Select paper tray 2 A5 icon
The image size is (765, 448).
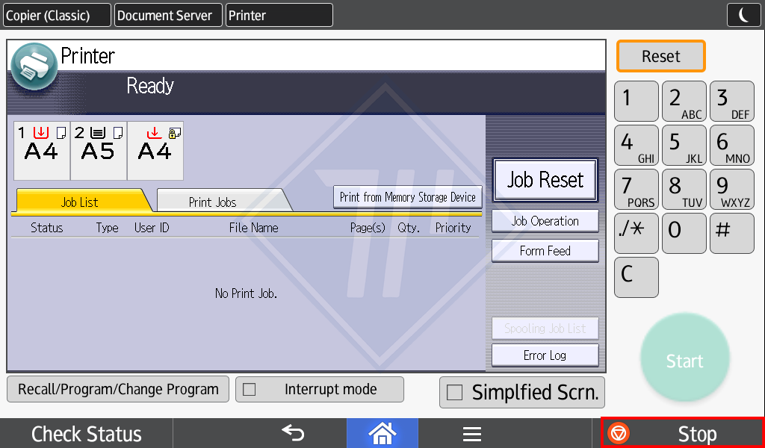[x=99, y=150]
